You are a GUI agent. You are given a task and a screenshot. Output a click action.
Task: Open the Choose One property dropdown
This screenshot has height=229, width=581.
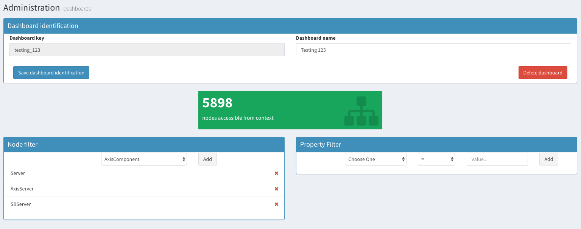[375, 159]
